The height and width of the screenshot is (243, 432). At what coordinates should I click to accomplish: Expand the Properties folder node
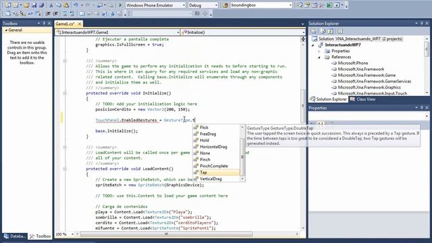tap(319, 51)
